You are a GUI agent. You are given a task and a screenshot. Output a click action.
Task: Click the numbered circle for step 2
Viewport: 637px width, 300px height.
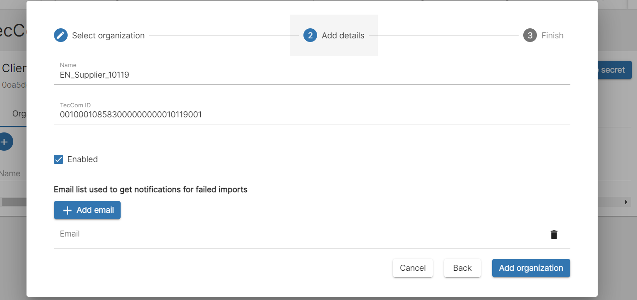(310, 35)
